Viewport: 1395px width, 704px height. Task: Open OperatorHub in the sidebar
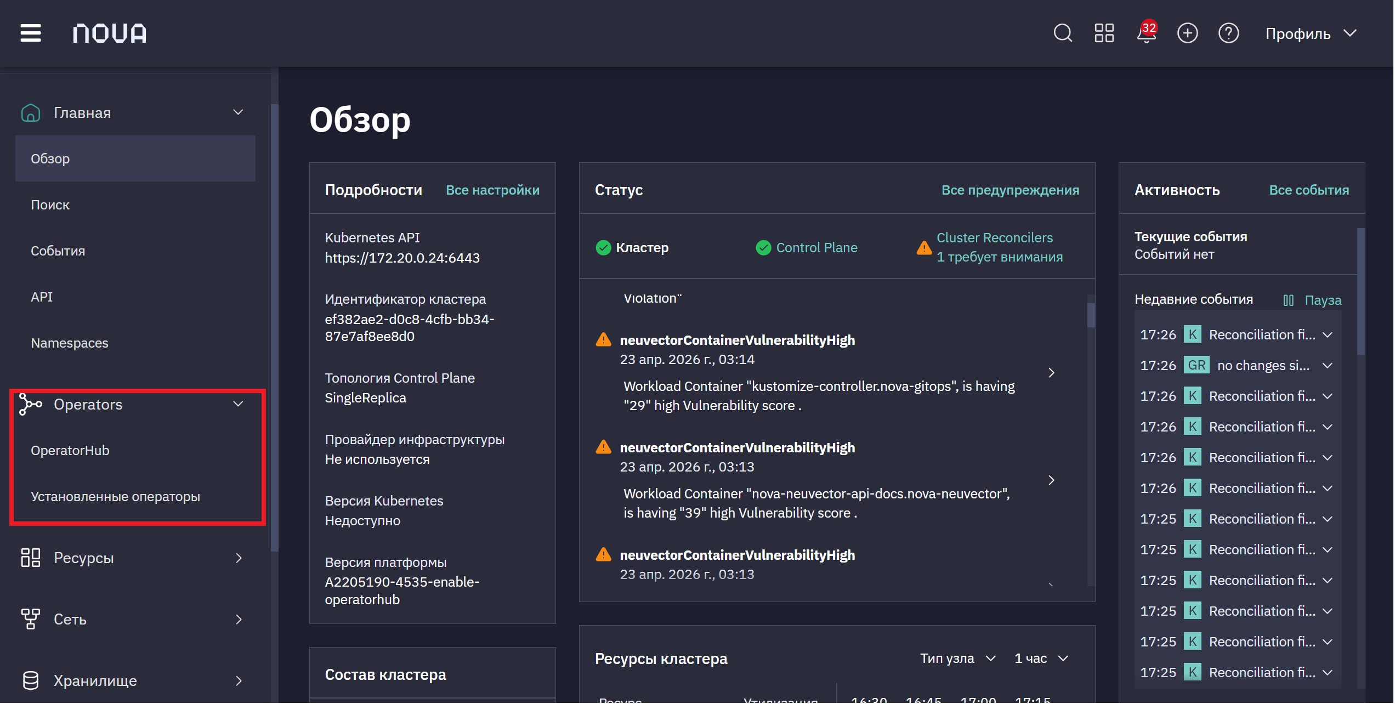135,451
